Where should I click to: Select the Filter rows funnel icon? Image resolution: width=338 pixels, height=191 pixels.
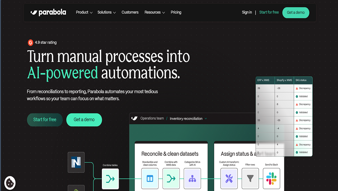pyautogui.click(x=250, y=179)
